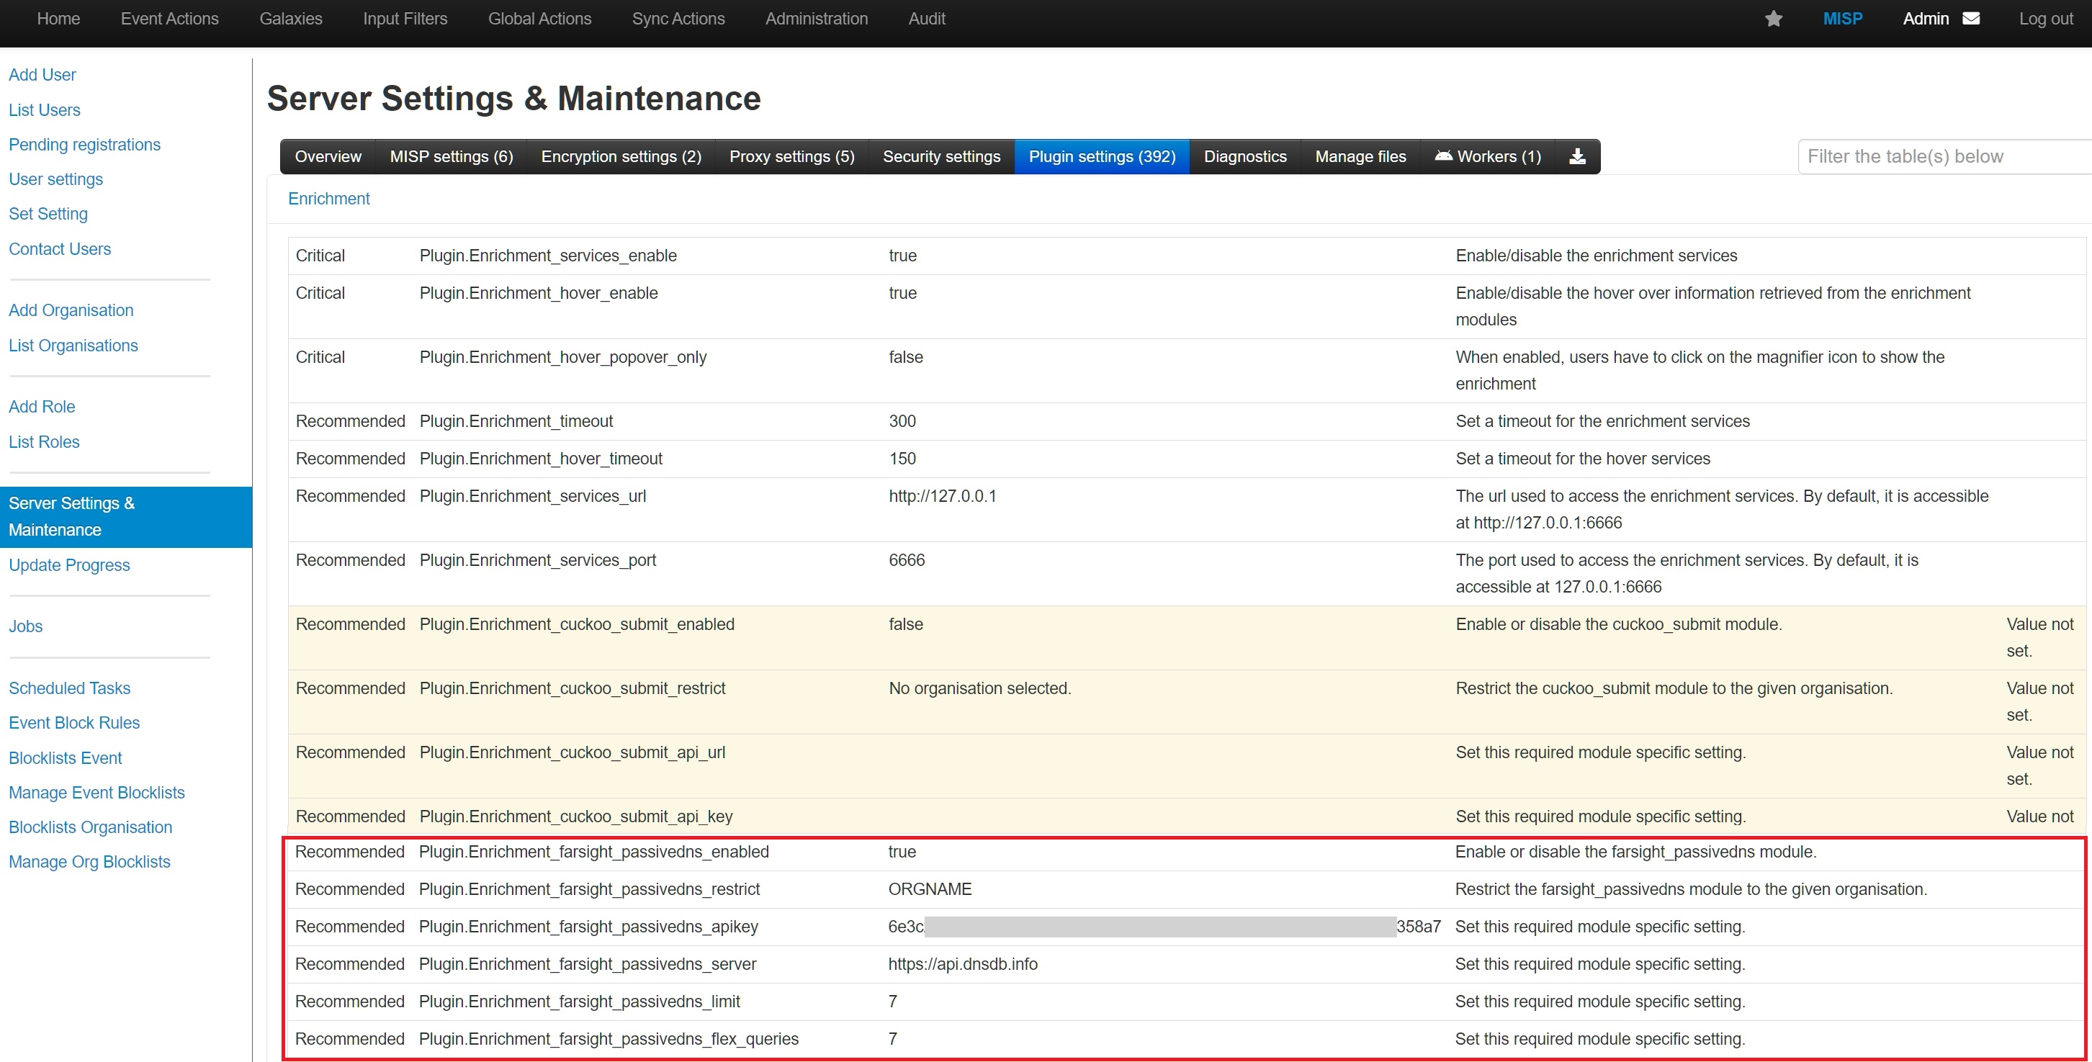View the Jobs page
The image size is (2092, 1062).
click(25, 626)
